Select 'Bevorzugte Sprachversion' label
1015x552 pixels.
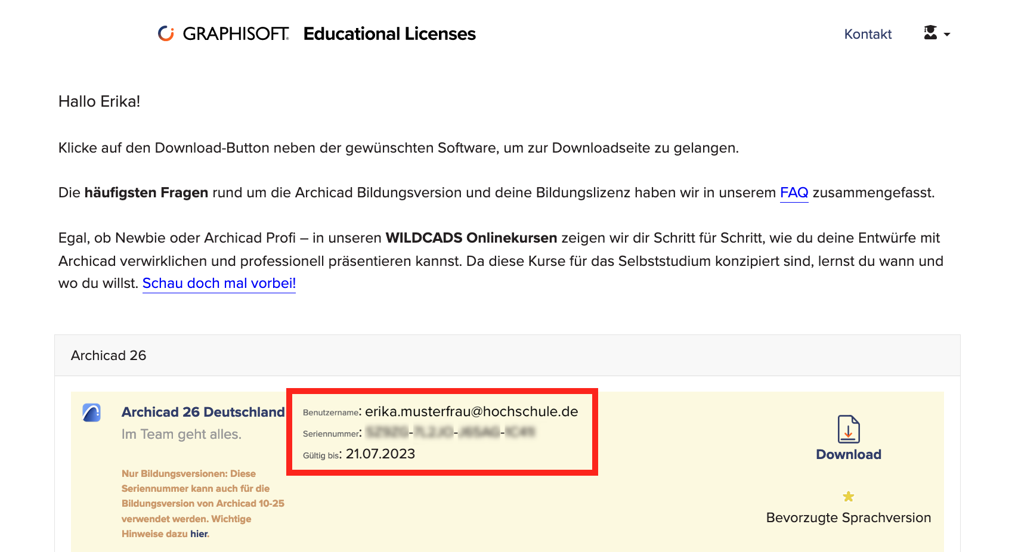pyautogui.click(x=849, y=517)
